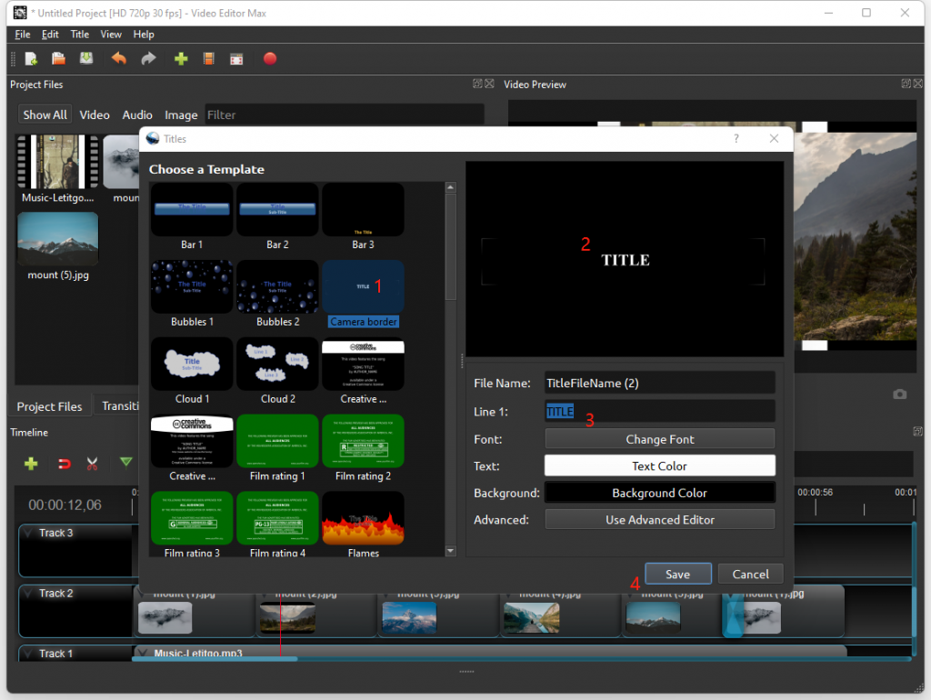Filter project files by Audio
Image resolution: width=931 pixels, height=700 pixels.
(137, 115)
